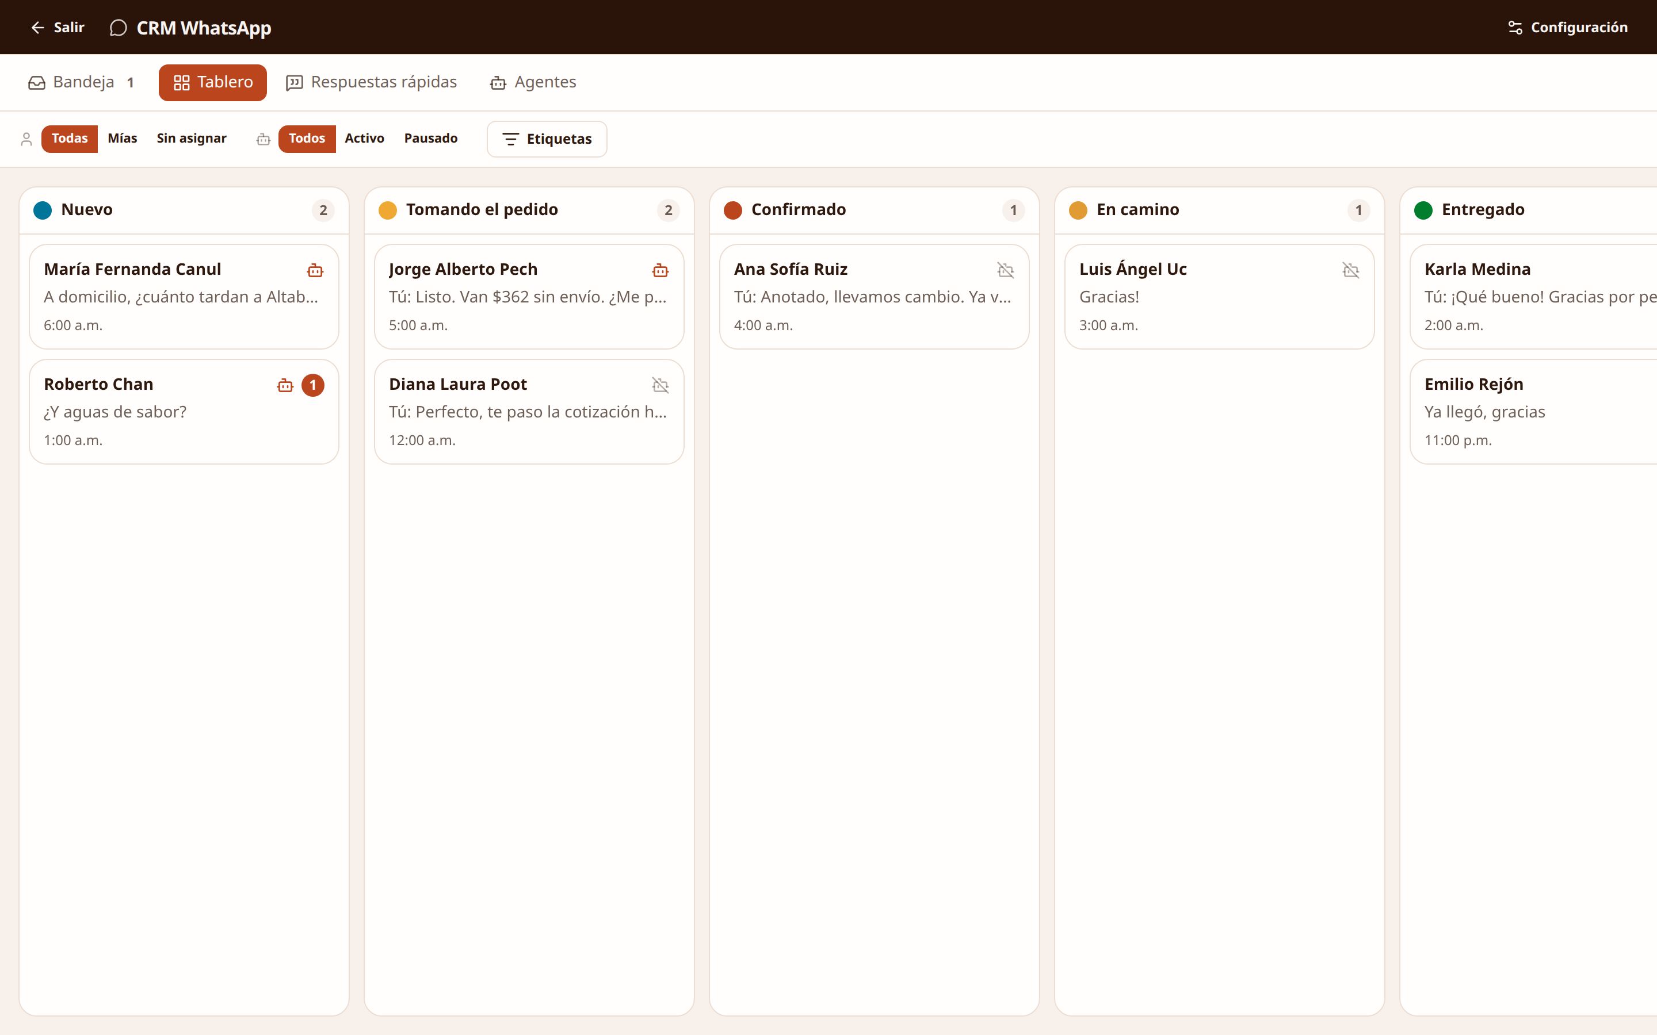The height and width of the screenshot is (1035, 1657).
Task: Filter by Activo bot status
Action: click(x=364, y=138)
